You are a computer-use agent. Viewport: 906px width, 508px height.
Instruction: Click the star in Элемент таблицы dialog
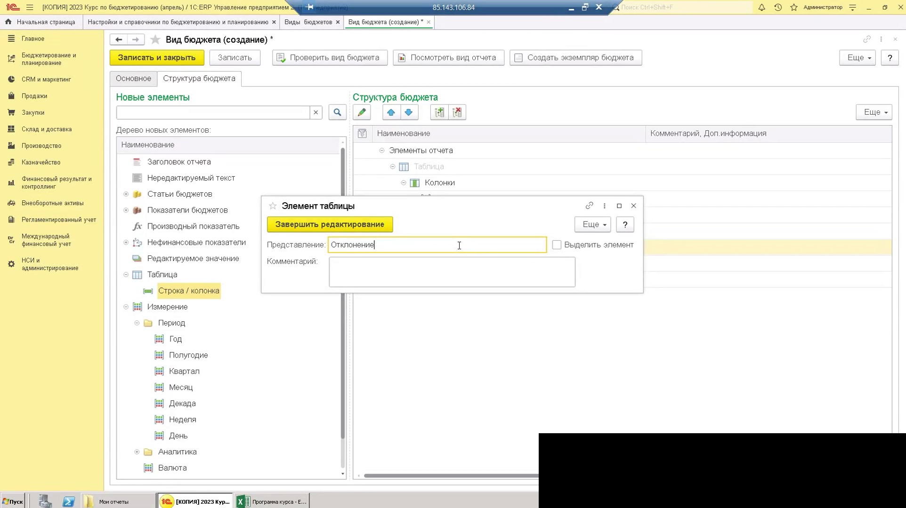point(273,206)
